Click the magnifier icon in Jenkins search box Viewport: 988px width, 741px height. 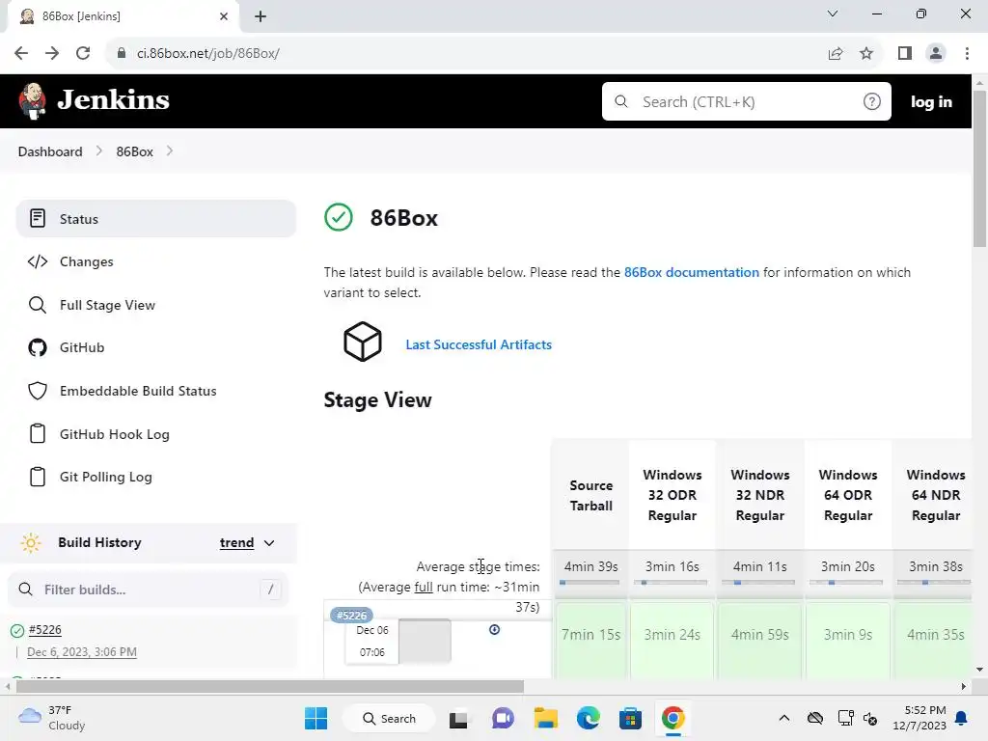coord(621,101)
